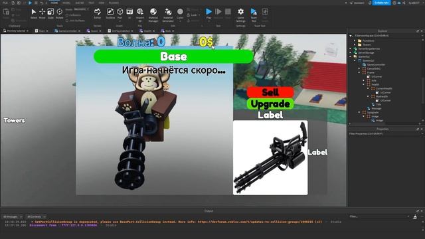This screenshot has width=425, height=239.
Task: Select the Select tool in ribbon
Action: pyautogui.click(x=34, y=13)
